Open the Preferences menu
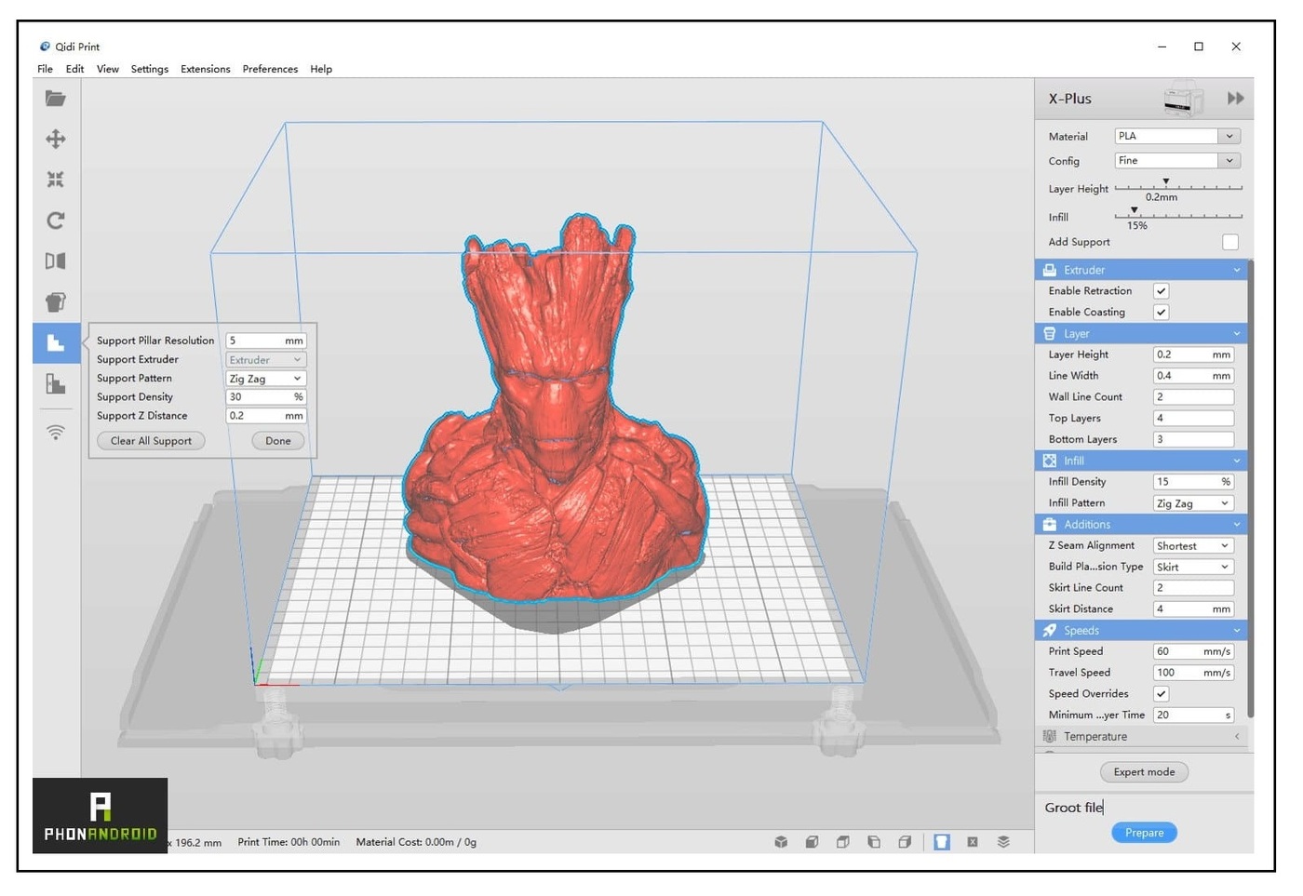The image size is (1303, 896). pos(270,69)
